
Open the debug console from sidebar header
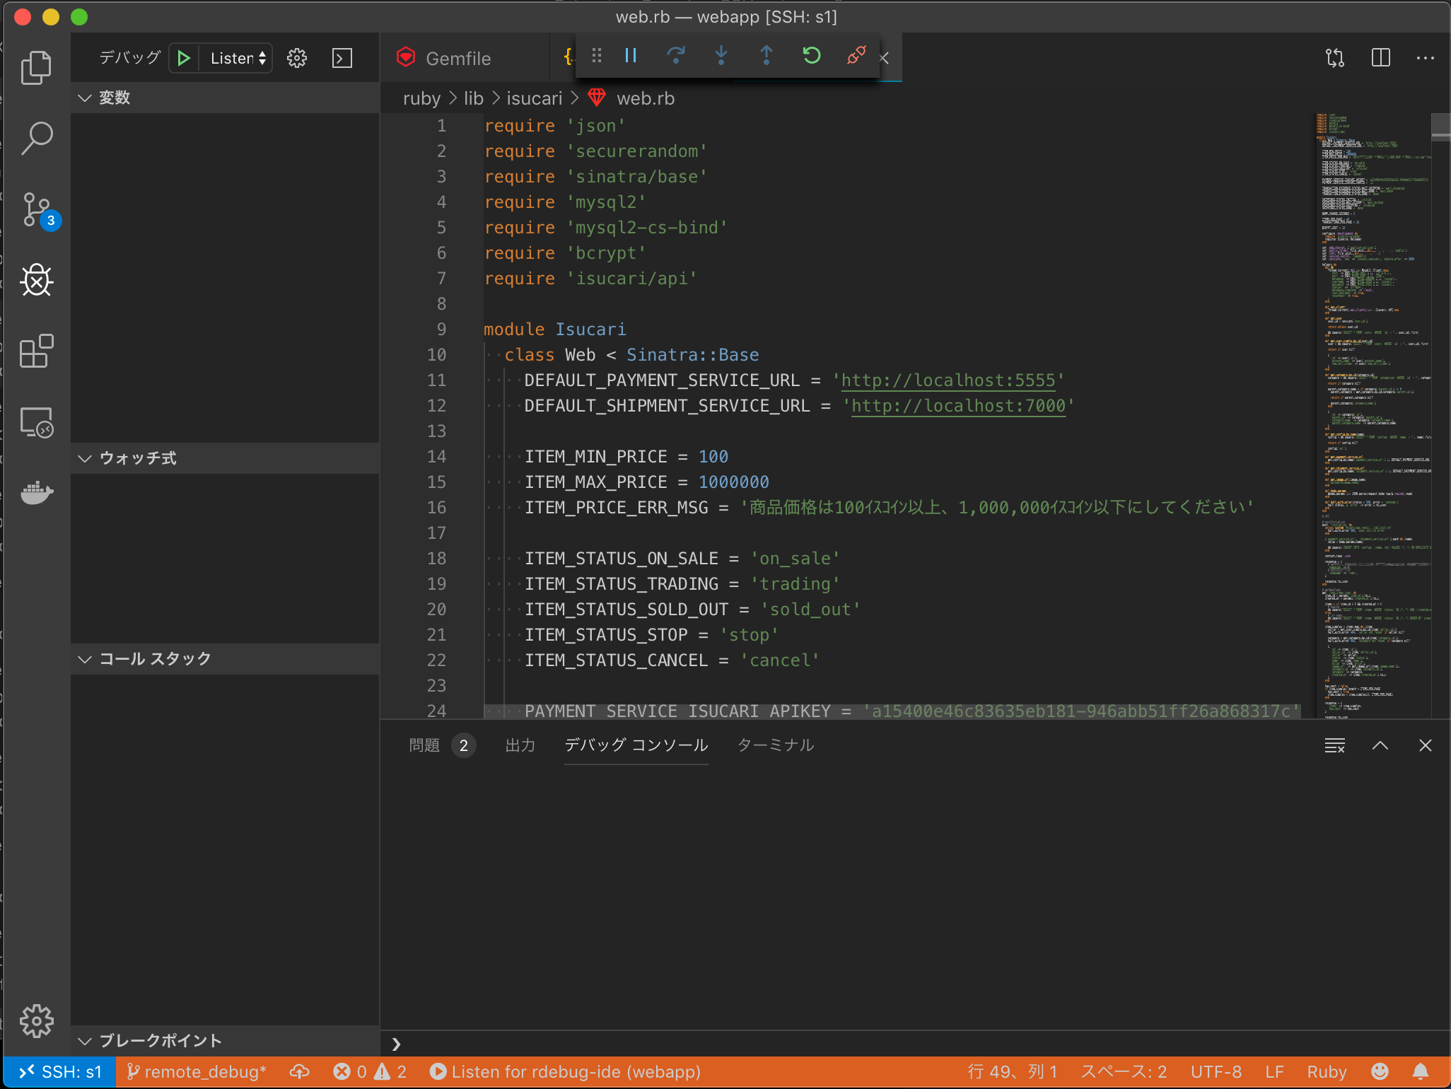342,58
